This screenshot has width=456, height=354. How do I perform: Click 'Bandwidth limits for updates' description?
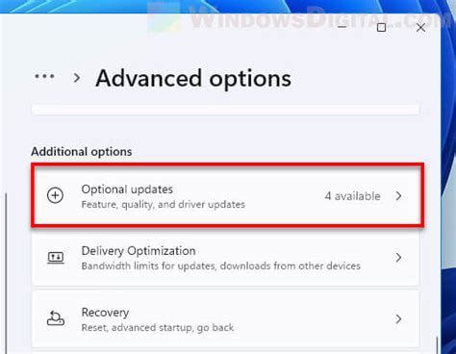[221, 265]
